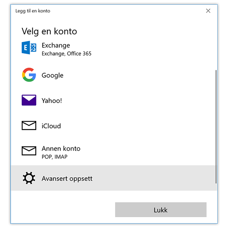Select the Google logo icon

point(29,75)
